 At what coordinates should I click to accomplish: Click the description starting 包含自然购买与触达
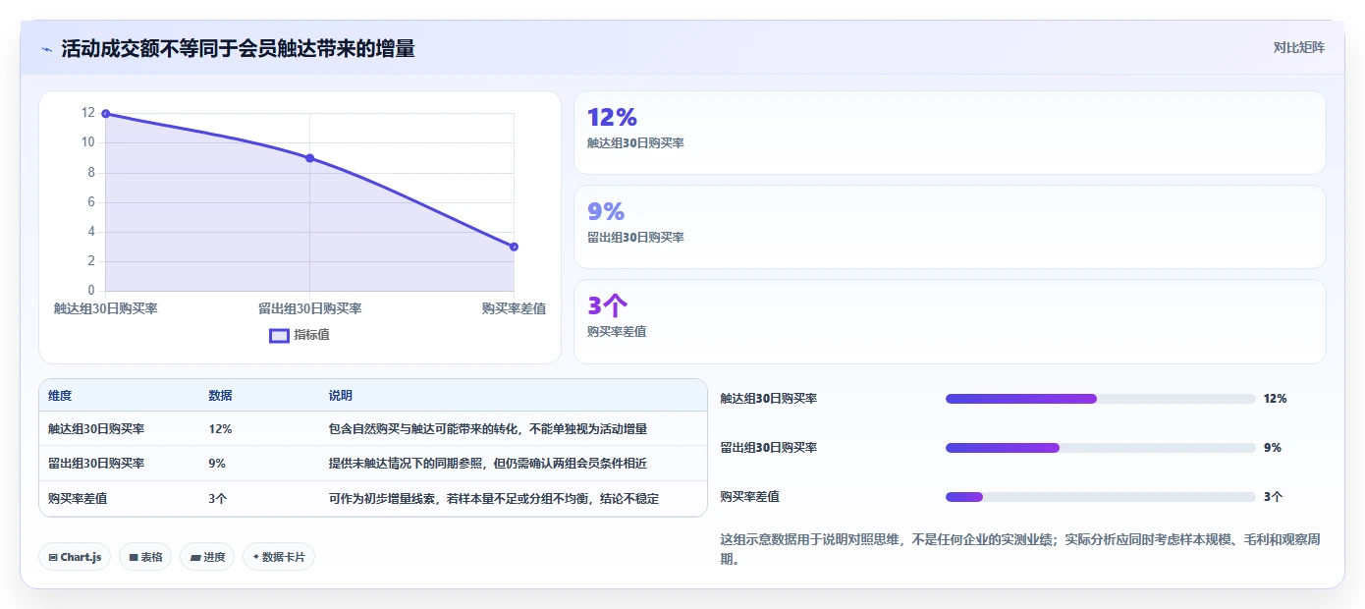tap(488, 429)
